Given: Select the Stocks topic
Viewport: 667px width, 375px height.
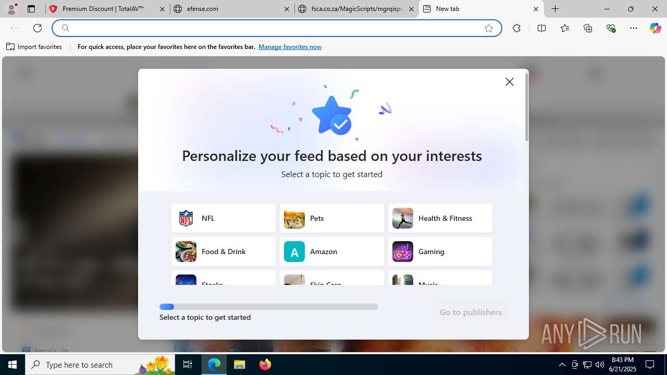Looking at the screenshot, I should pos(224,278).
